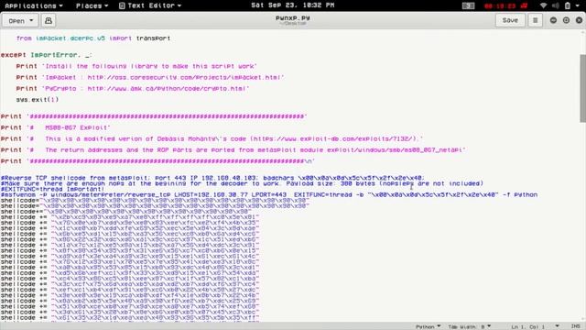Click the vertical scrollbar handle
The width and height of the screenshot is (586, 330).
[582, 88]
